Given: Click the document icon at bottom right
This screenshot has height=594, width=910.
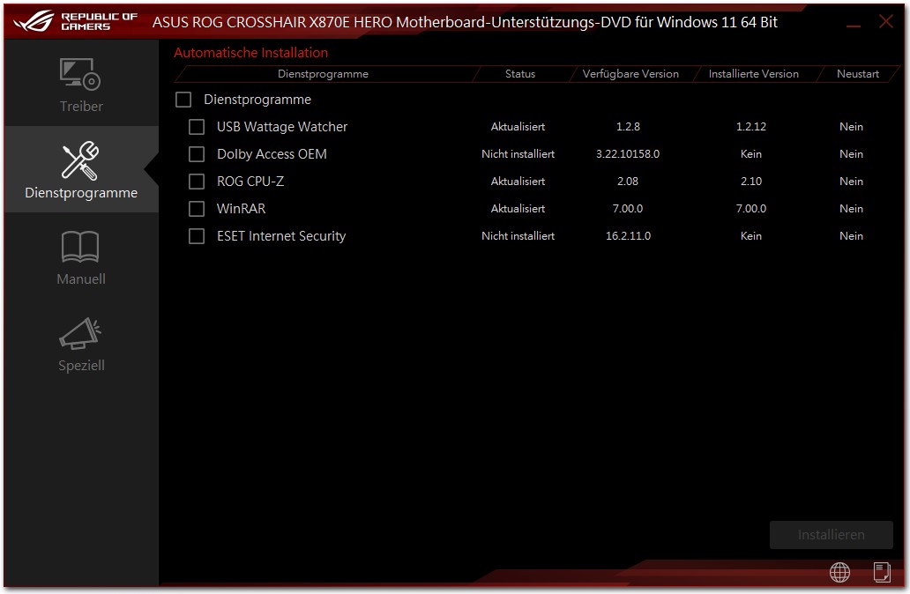Looking at the screenshot, I should 882,573.
